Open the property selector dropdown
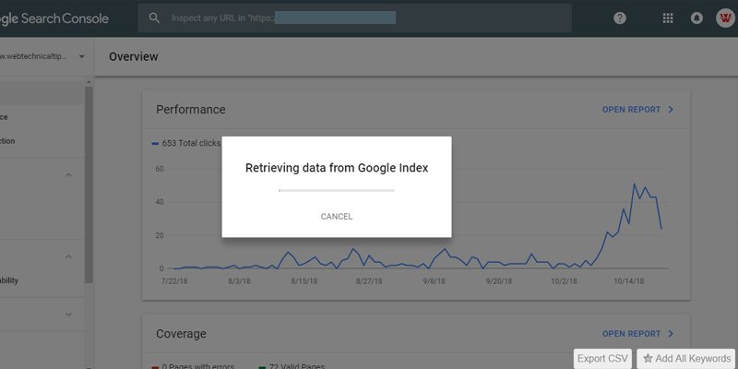This screenshot has height=369, width=738. [82, 56]
